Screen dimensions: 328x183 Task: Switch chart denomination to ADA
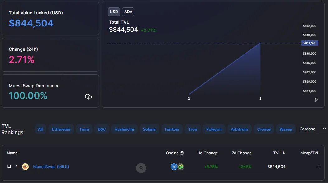(x=128, y=12)
